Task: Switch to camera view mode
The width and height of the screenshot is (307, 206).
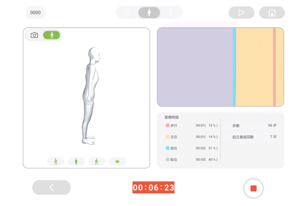Action: click(34, 35)
